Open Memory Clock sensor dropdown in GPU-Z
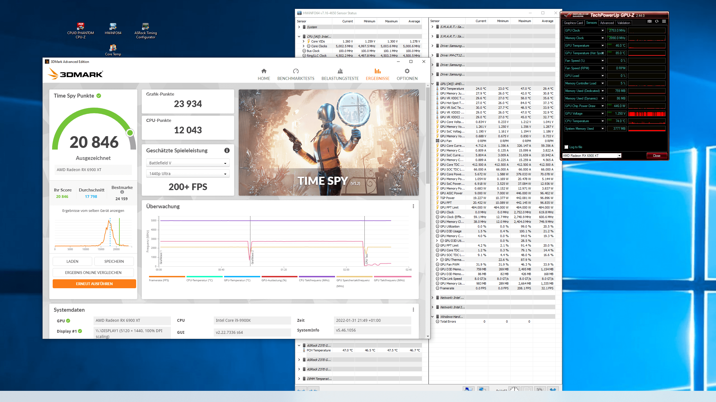This screenshot has height=402, width=716. point(602,38)
